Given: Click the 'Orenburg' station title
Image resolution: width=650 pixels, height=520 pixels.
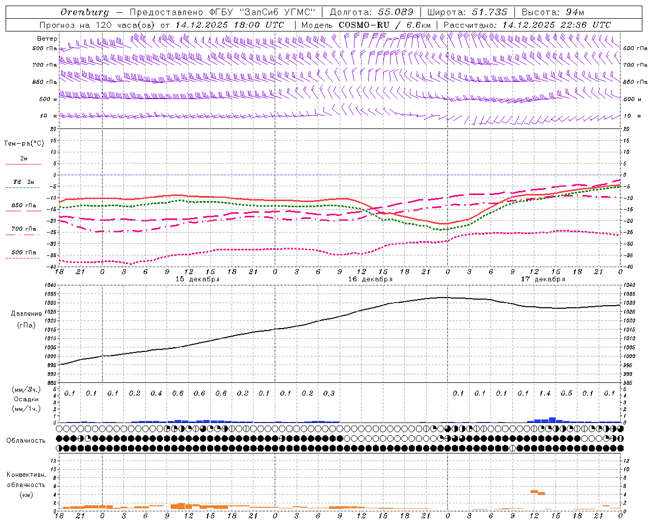Looking at the screenshot, I should [84, 12].
